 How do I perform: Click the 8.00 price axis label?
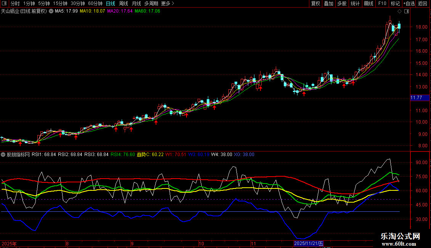tap(423, 146)
